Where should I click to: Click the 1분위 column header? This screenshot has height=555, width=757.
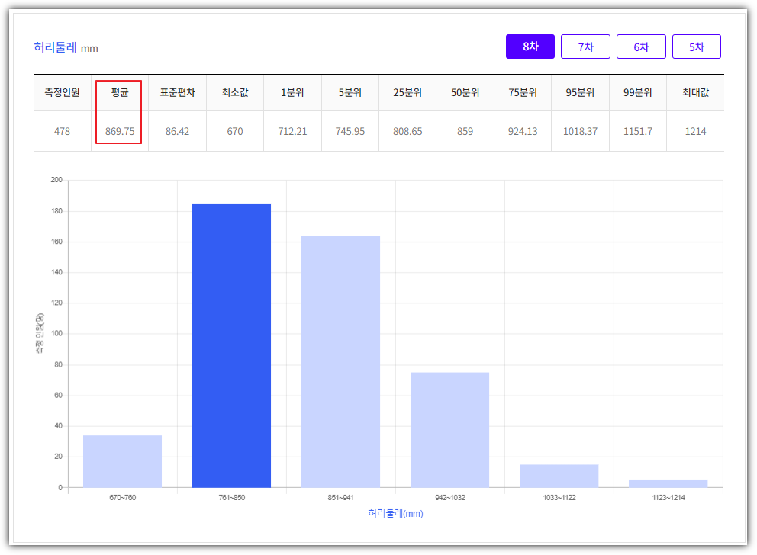point(292,92)
